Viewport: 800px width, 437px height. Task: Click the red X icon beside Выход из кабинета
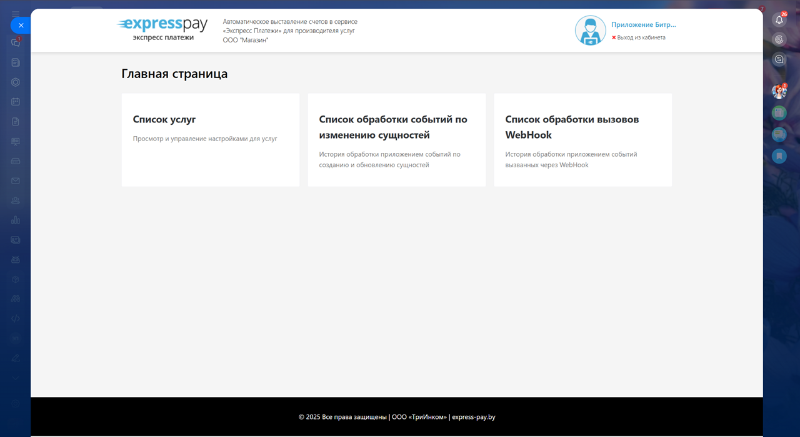pyautogui.click(x=614, y=37)
